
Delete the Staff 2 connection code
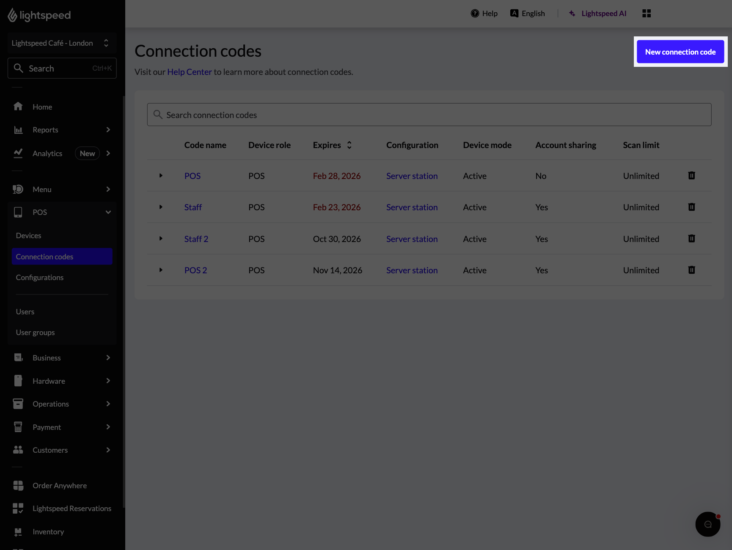691,238
